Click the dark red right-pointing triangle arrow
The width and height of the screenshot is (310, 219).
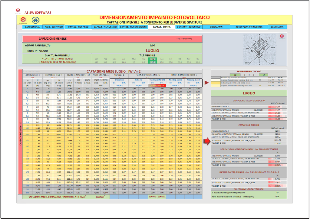207,83
